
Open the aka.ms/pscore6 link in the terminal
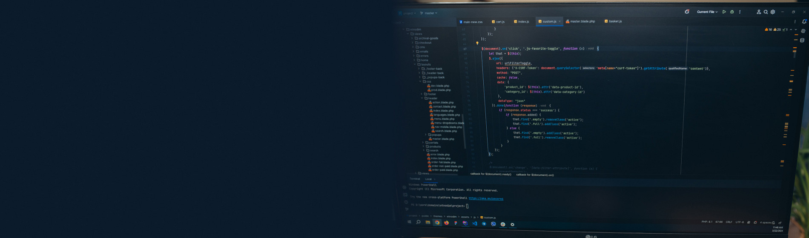click(486, 198)
